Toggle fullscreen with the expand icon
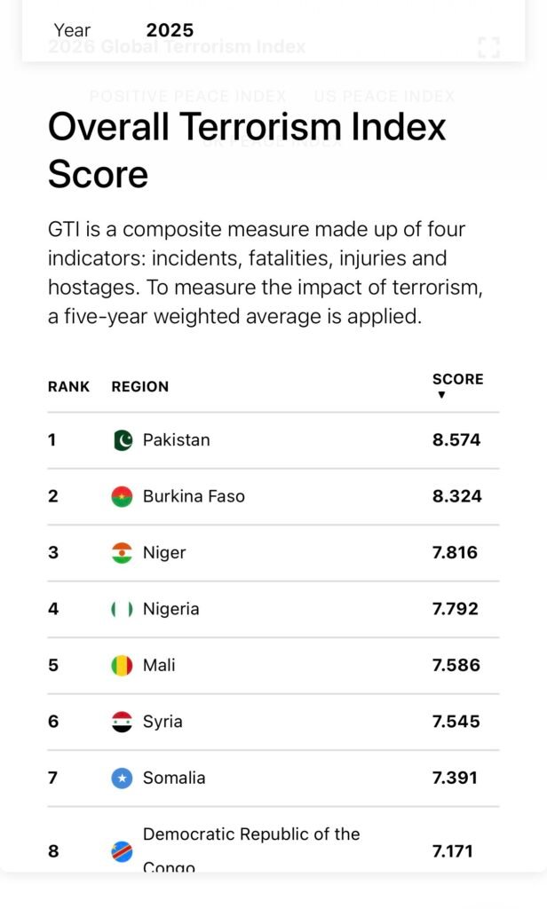The image size is (547, 909). [488, 48]
